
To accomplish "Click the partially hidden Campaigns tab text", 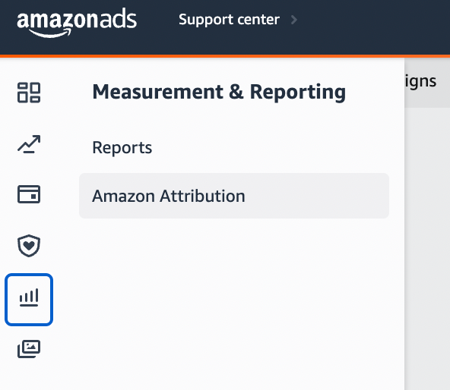I will click(420, 81).
